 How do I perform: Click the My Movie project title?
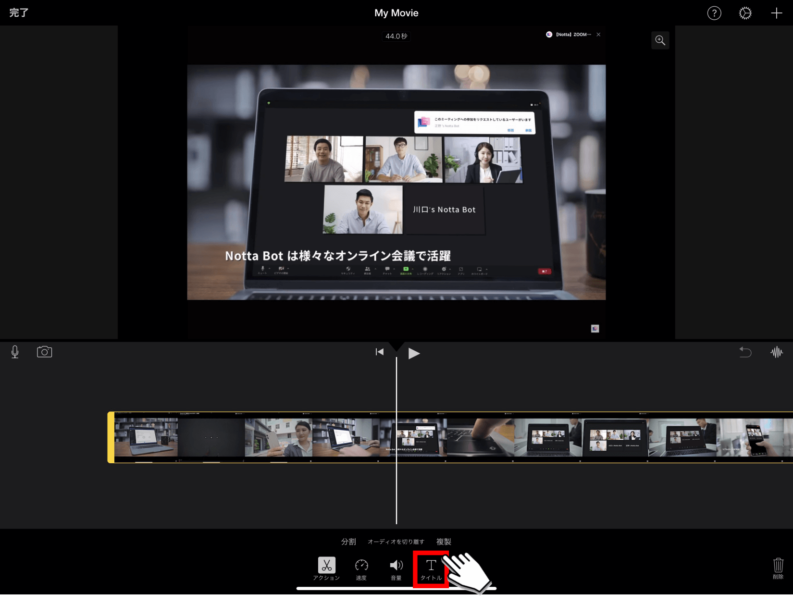[396, 13]
